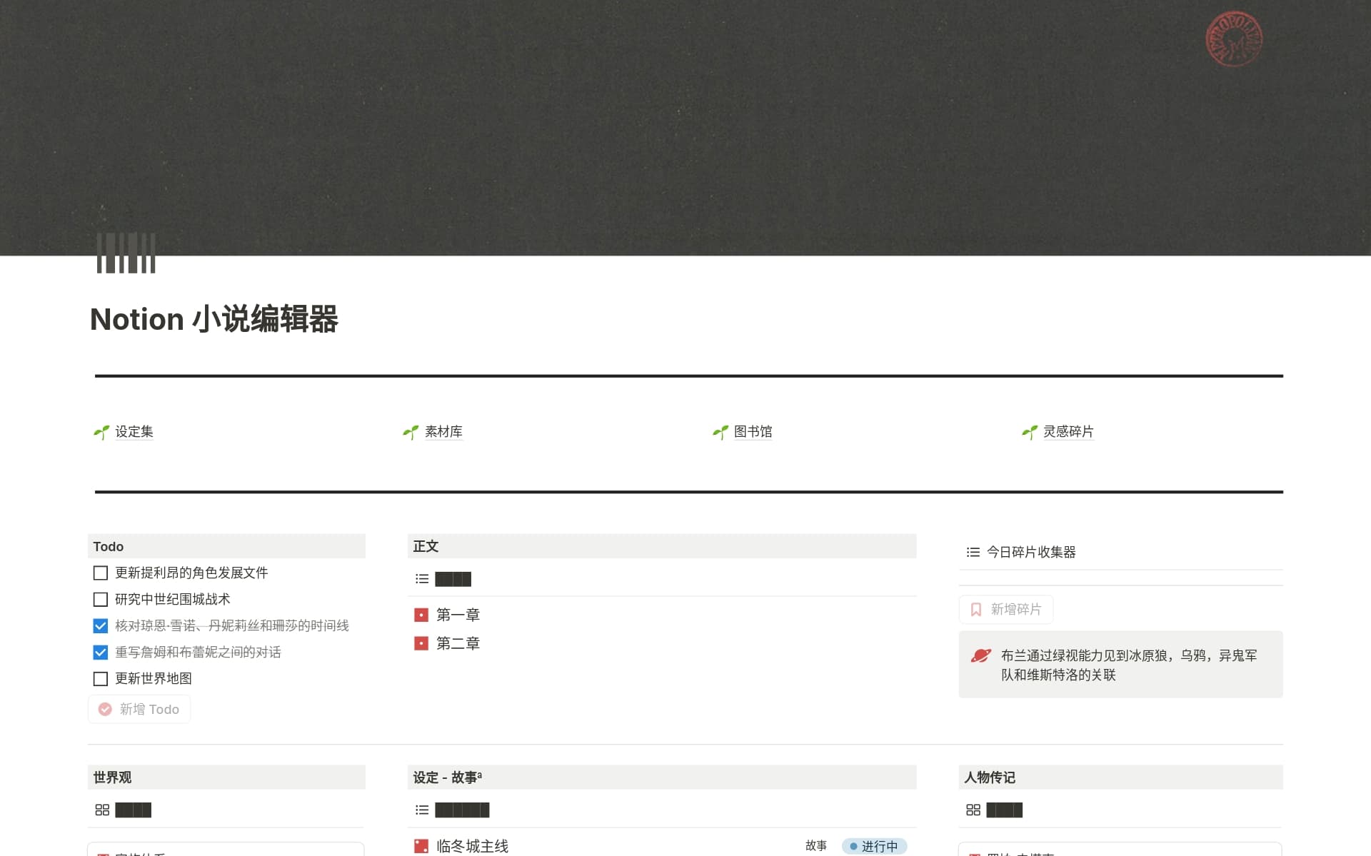Uncheck the 核对琼恩·雪诺 timeline todo box

point(101,626)
